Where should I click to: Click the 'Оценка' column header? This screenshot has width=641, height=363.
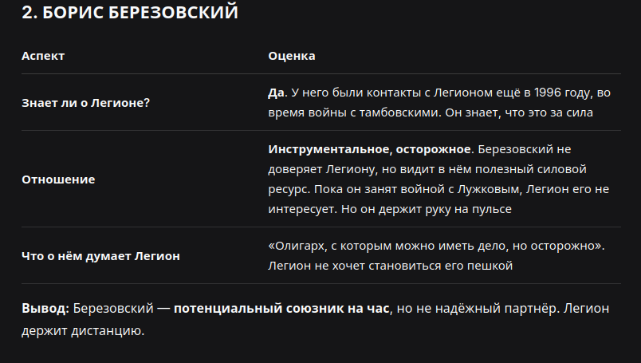[292, 56]
